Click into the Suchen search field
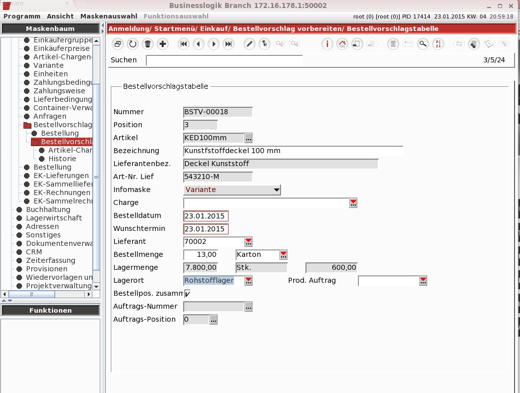The width and height of the screenshot is (520, 393). (224, 60)
